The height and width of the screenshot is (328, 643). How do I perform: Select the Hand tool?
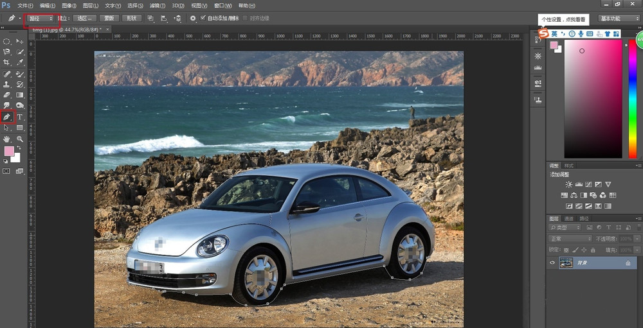click(x=7, y=138)
